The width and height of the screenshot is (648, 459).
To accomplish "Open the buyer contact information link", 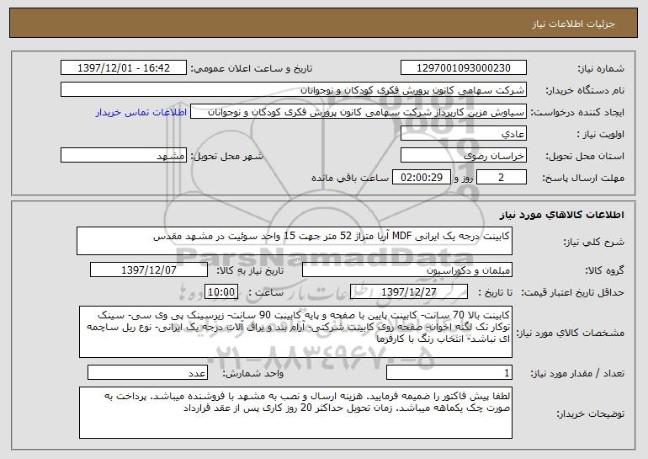I will (141, 112).
